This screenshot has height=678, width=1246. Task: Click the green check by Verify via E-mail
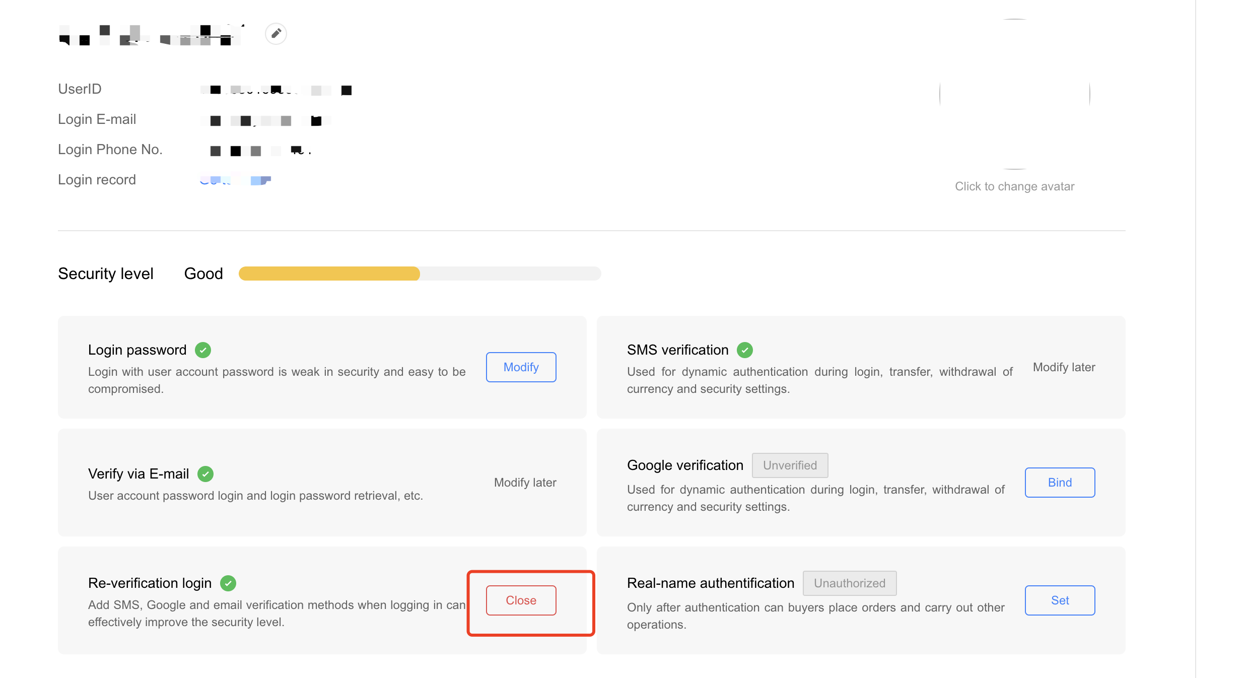tap(205, 474)
